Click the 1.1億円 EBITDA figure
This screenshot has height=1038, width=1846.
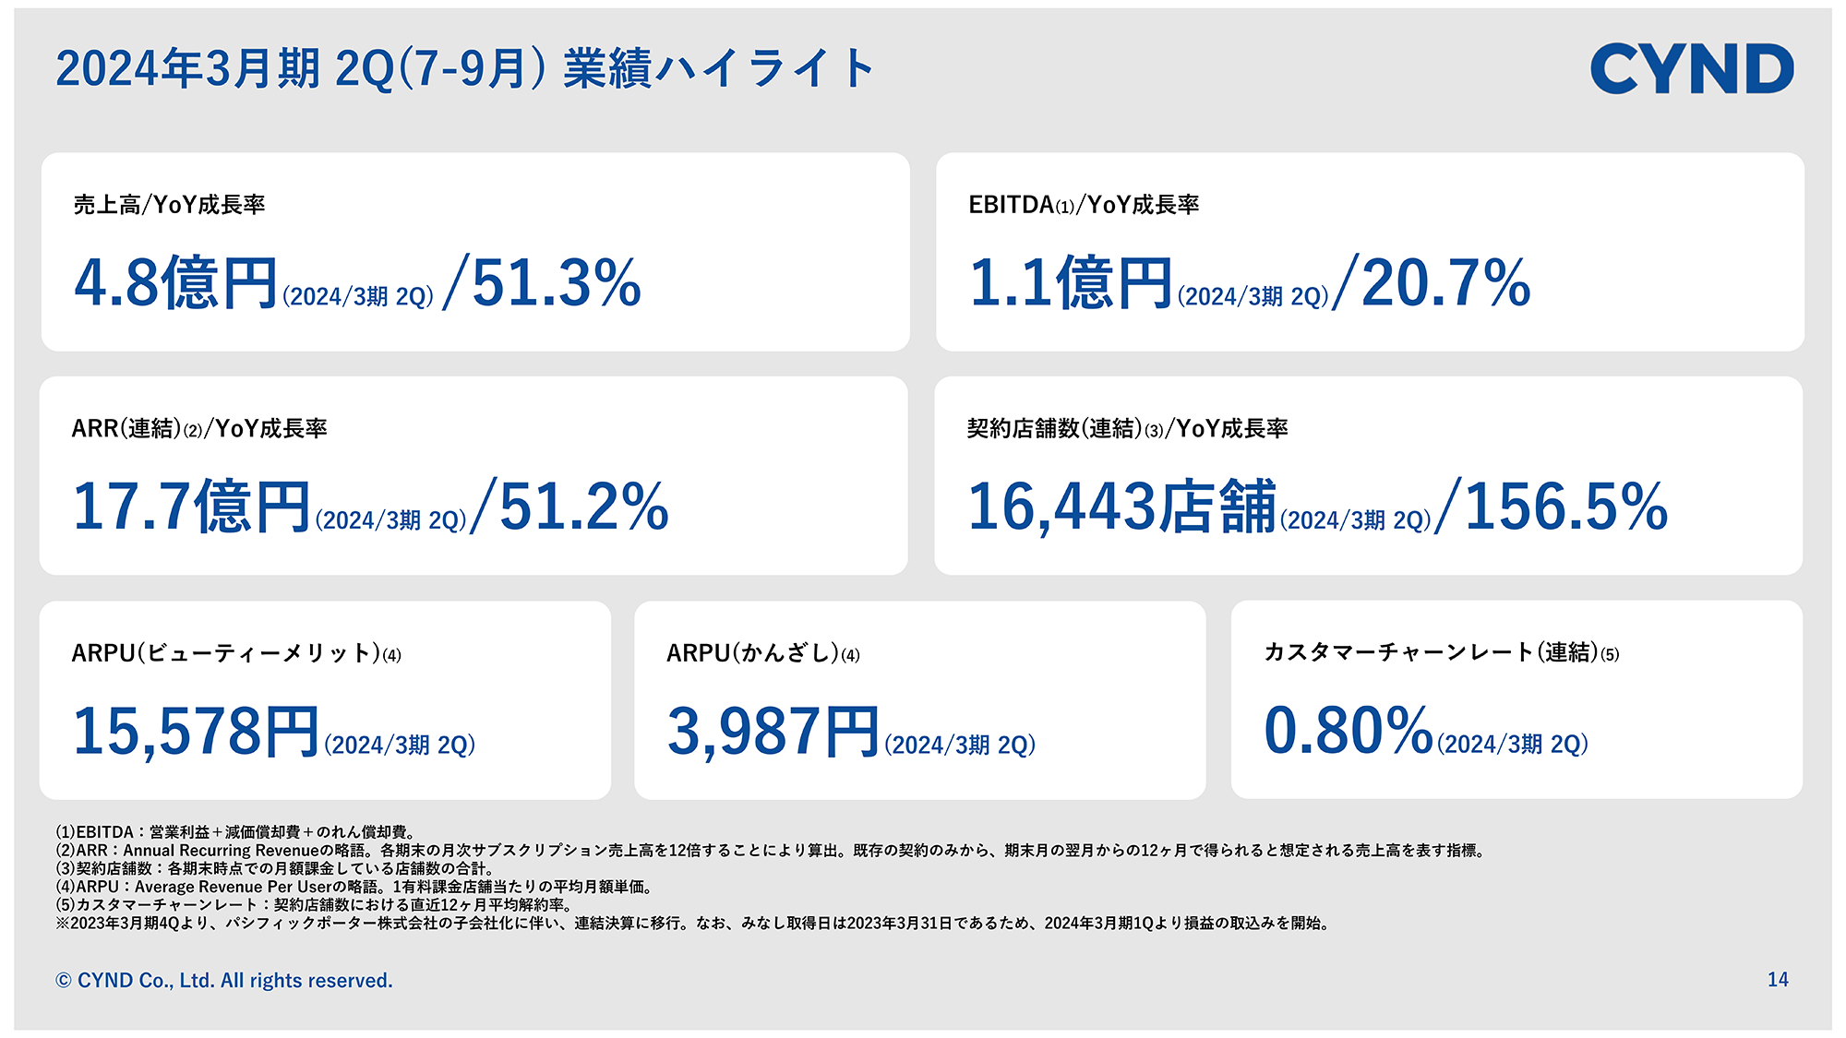point(1070,283)
